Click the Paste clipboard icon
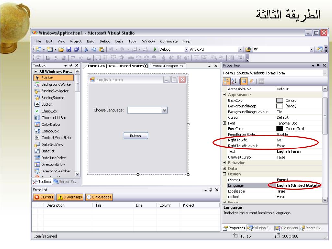 [101, 49]
